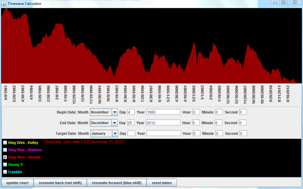
Task: Click the Java icon in title bar
Action: coord(3,3)
